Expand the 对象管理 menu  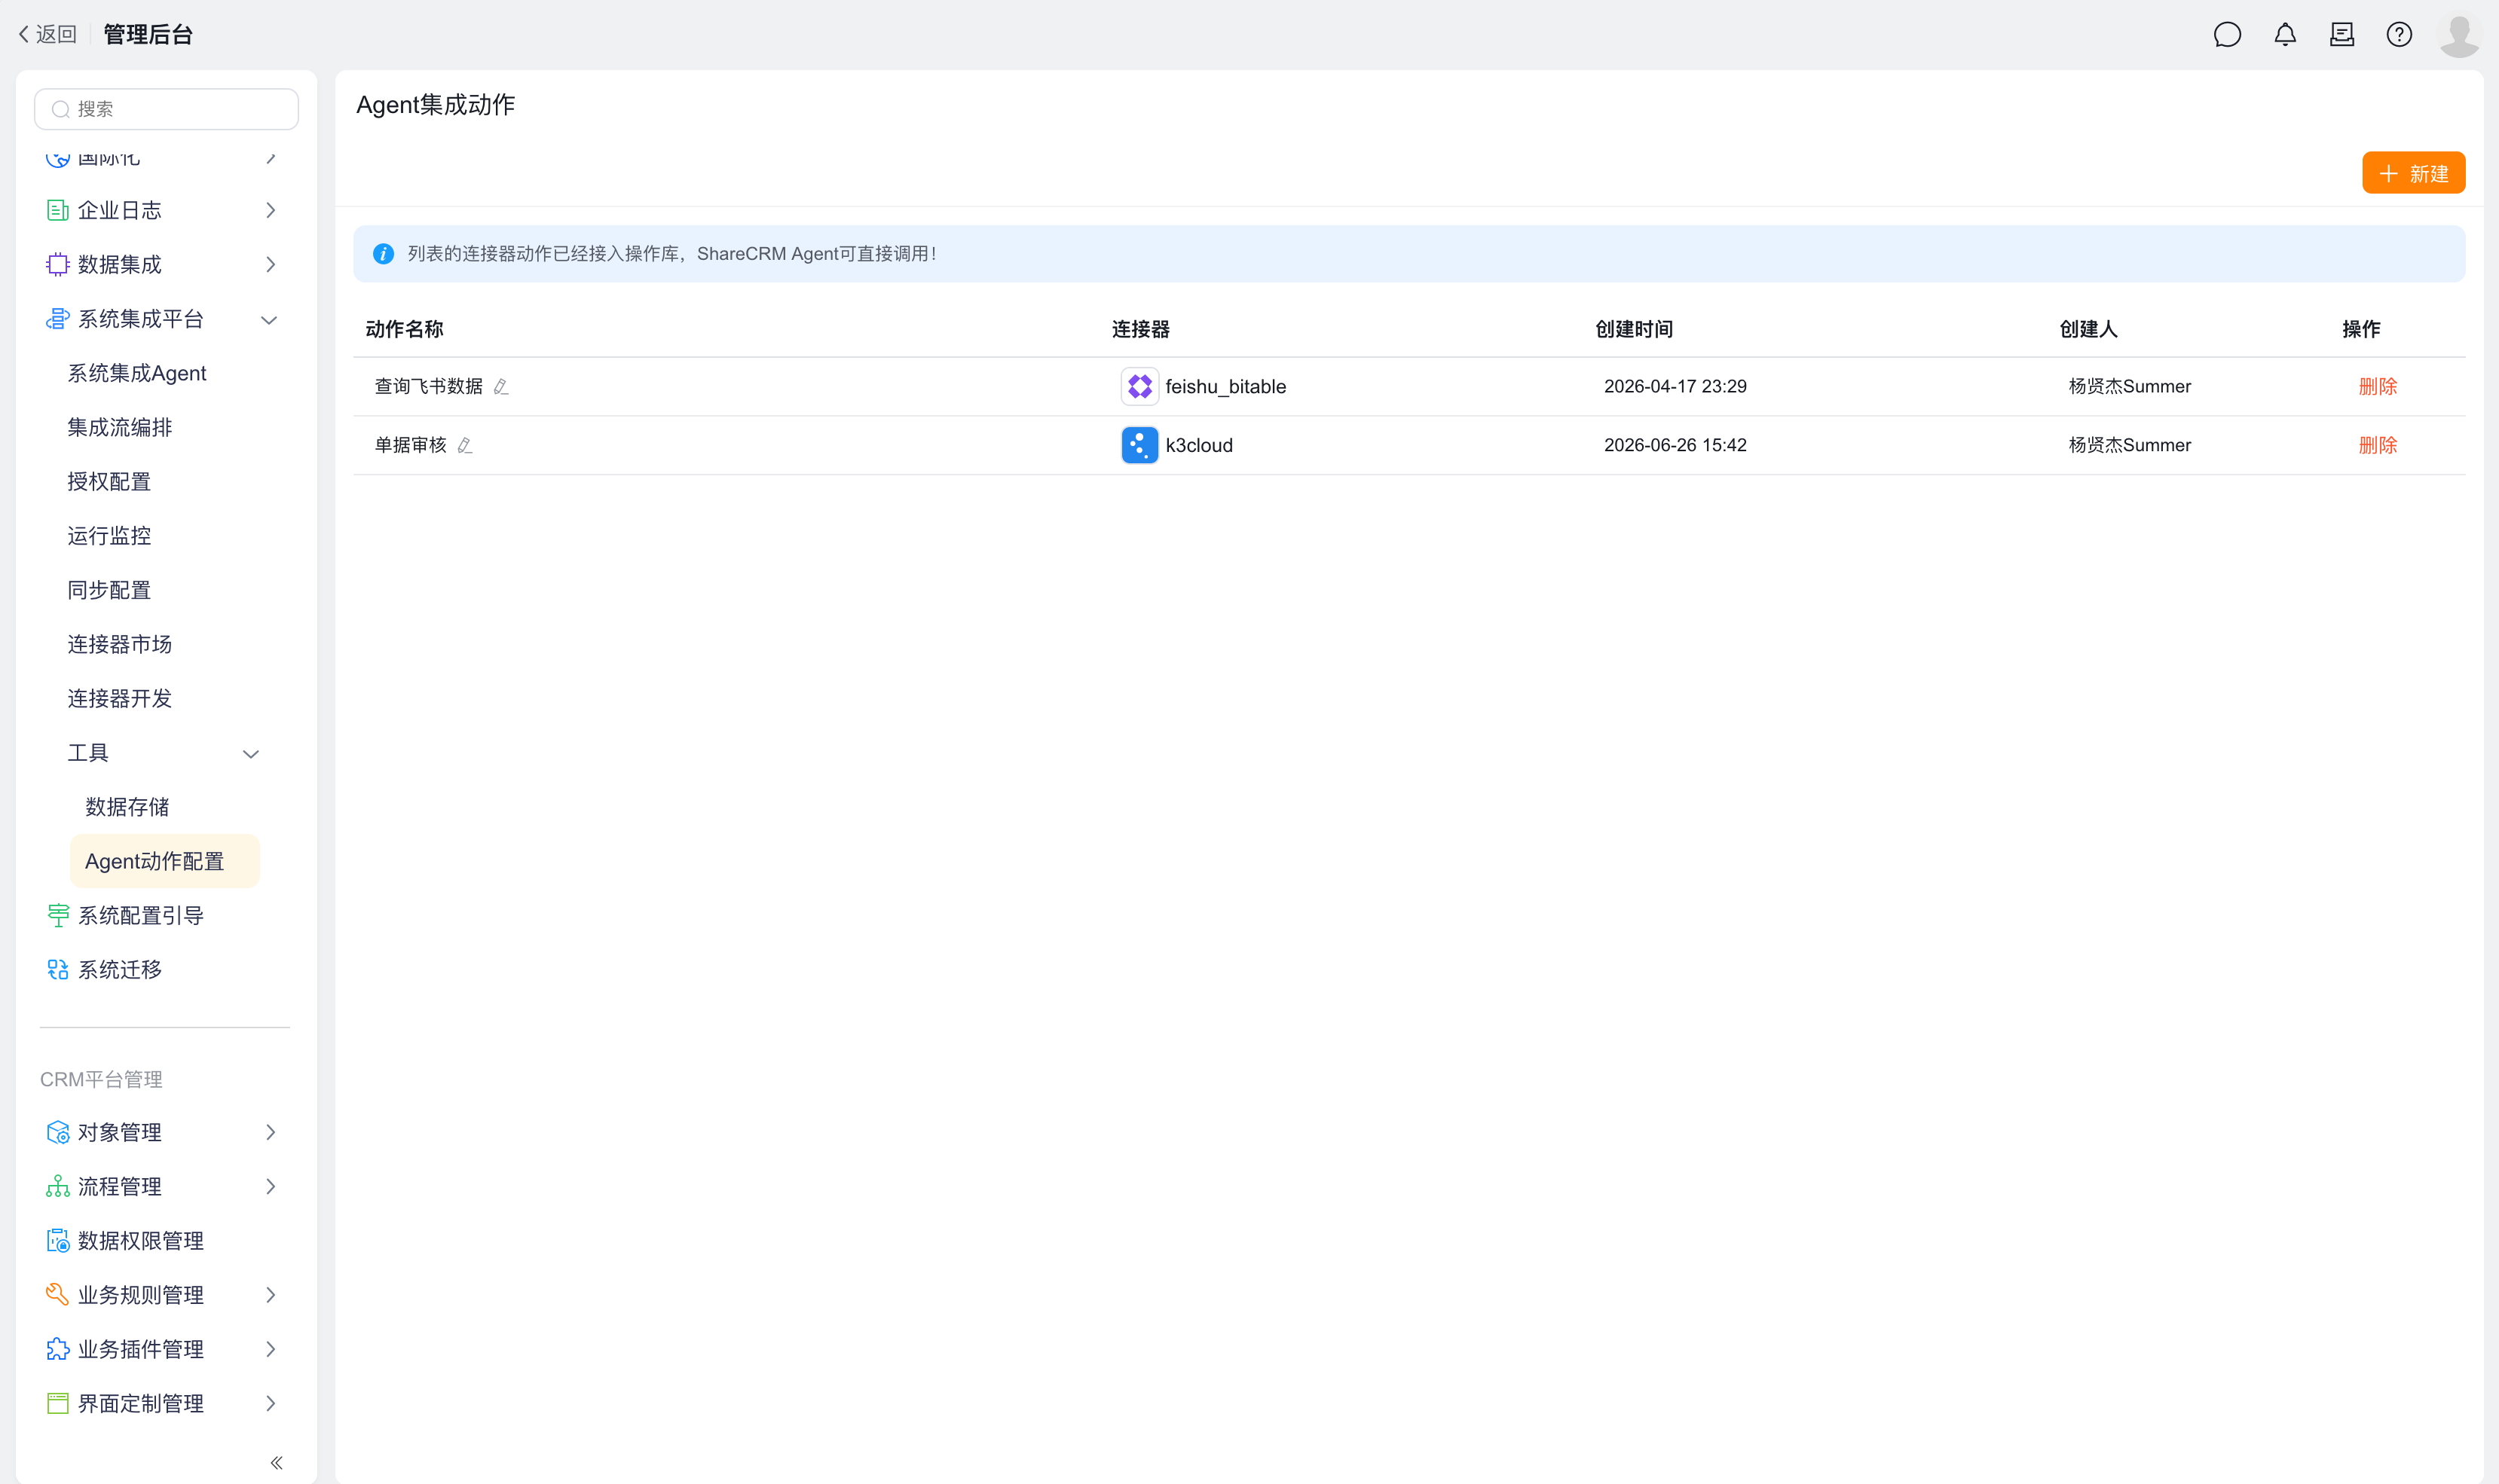click(270, 1133)
